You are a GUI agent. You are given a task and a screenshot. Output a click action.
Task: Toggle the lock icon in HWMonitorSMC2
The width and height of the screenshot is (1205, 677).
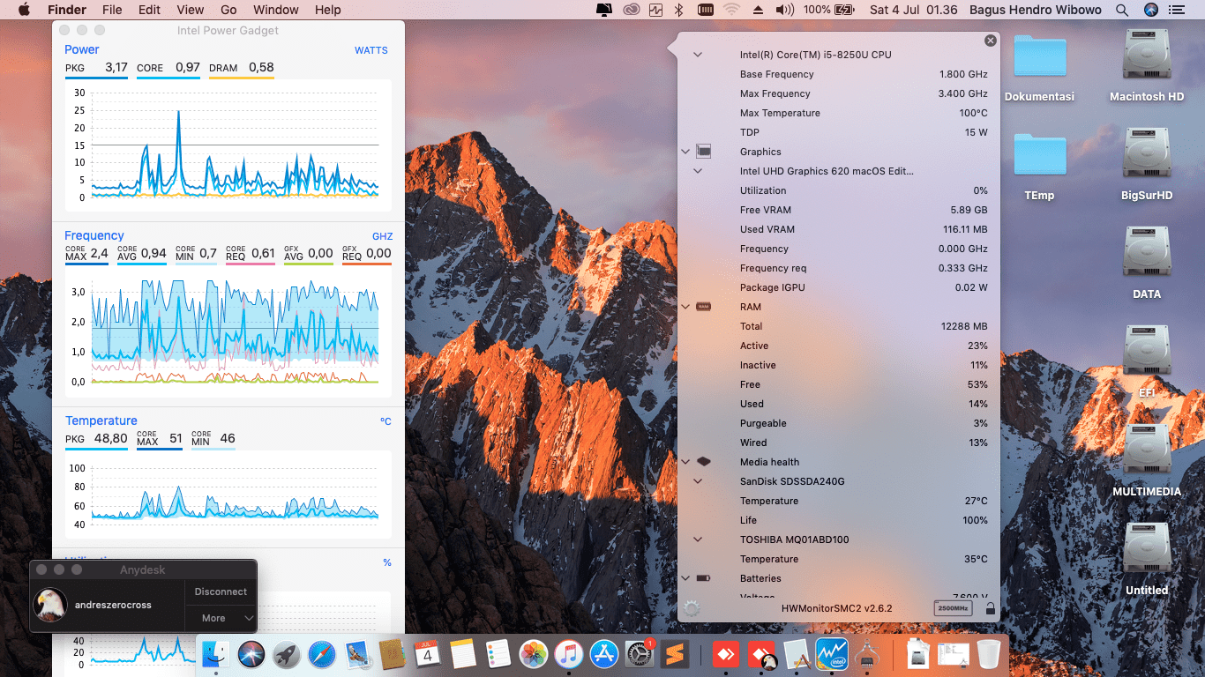tap(990, 608)
